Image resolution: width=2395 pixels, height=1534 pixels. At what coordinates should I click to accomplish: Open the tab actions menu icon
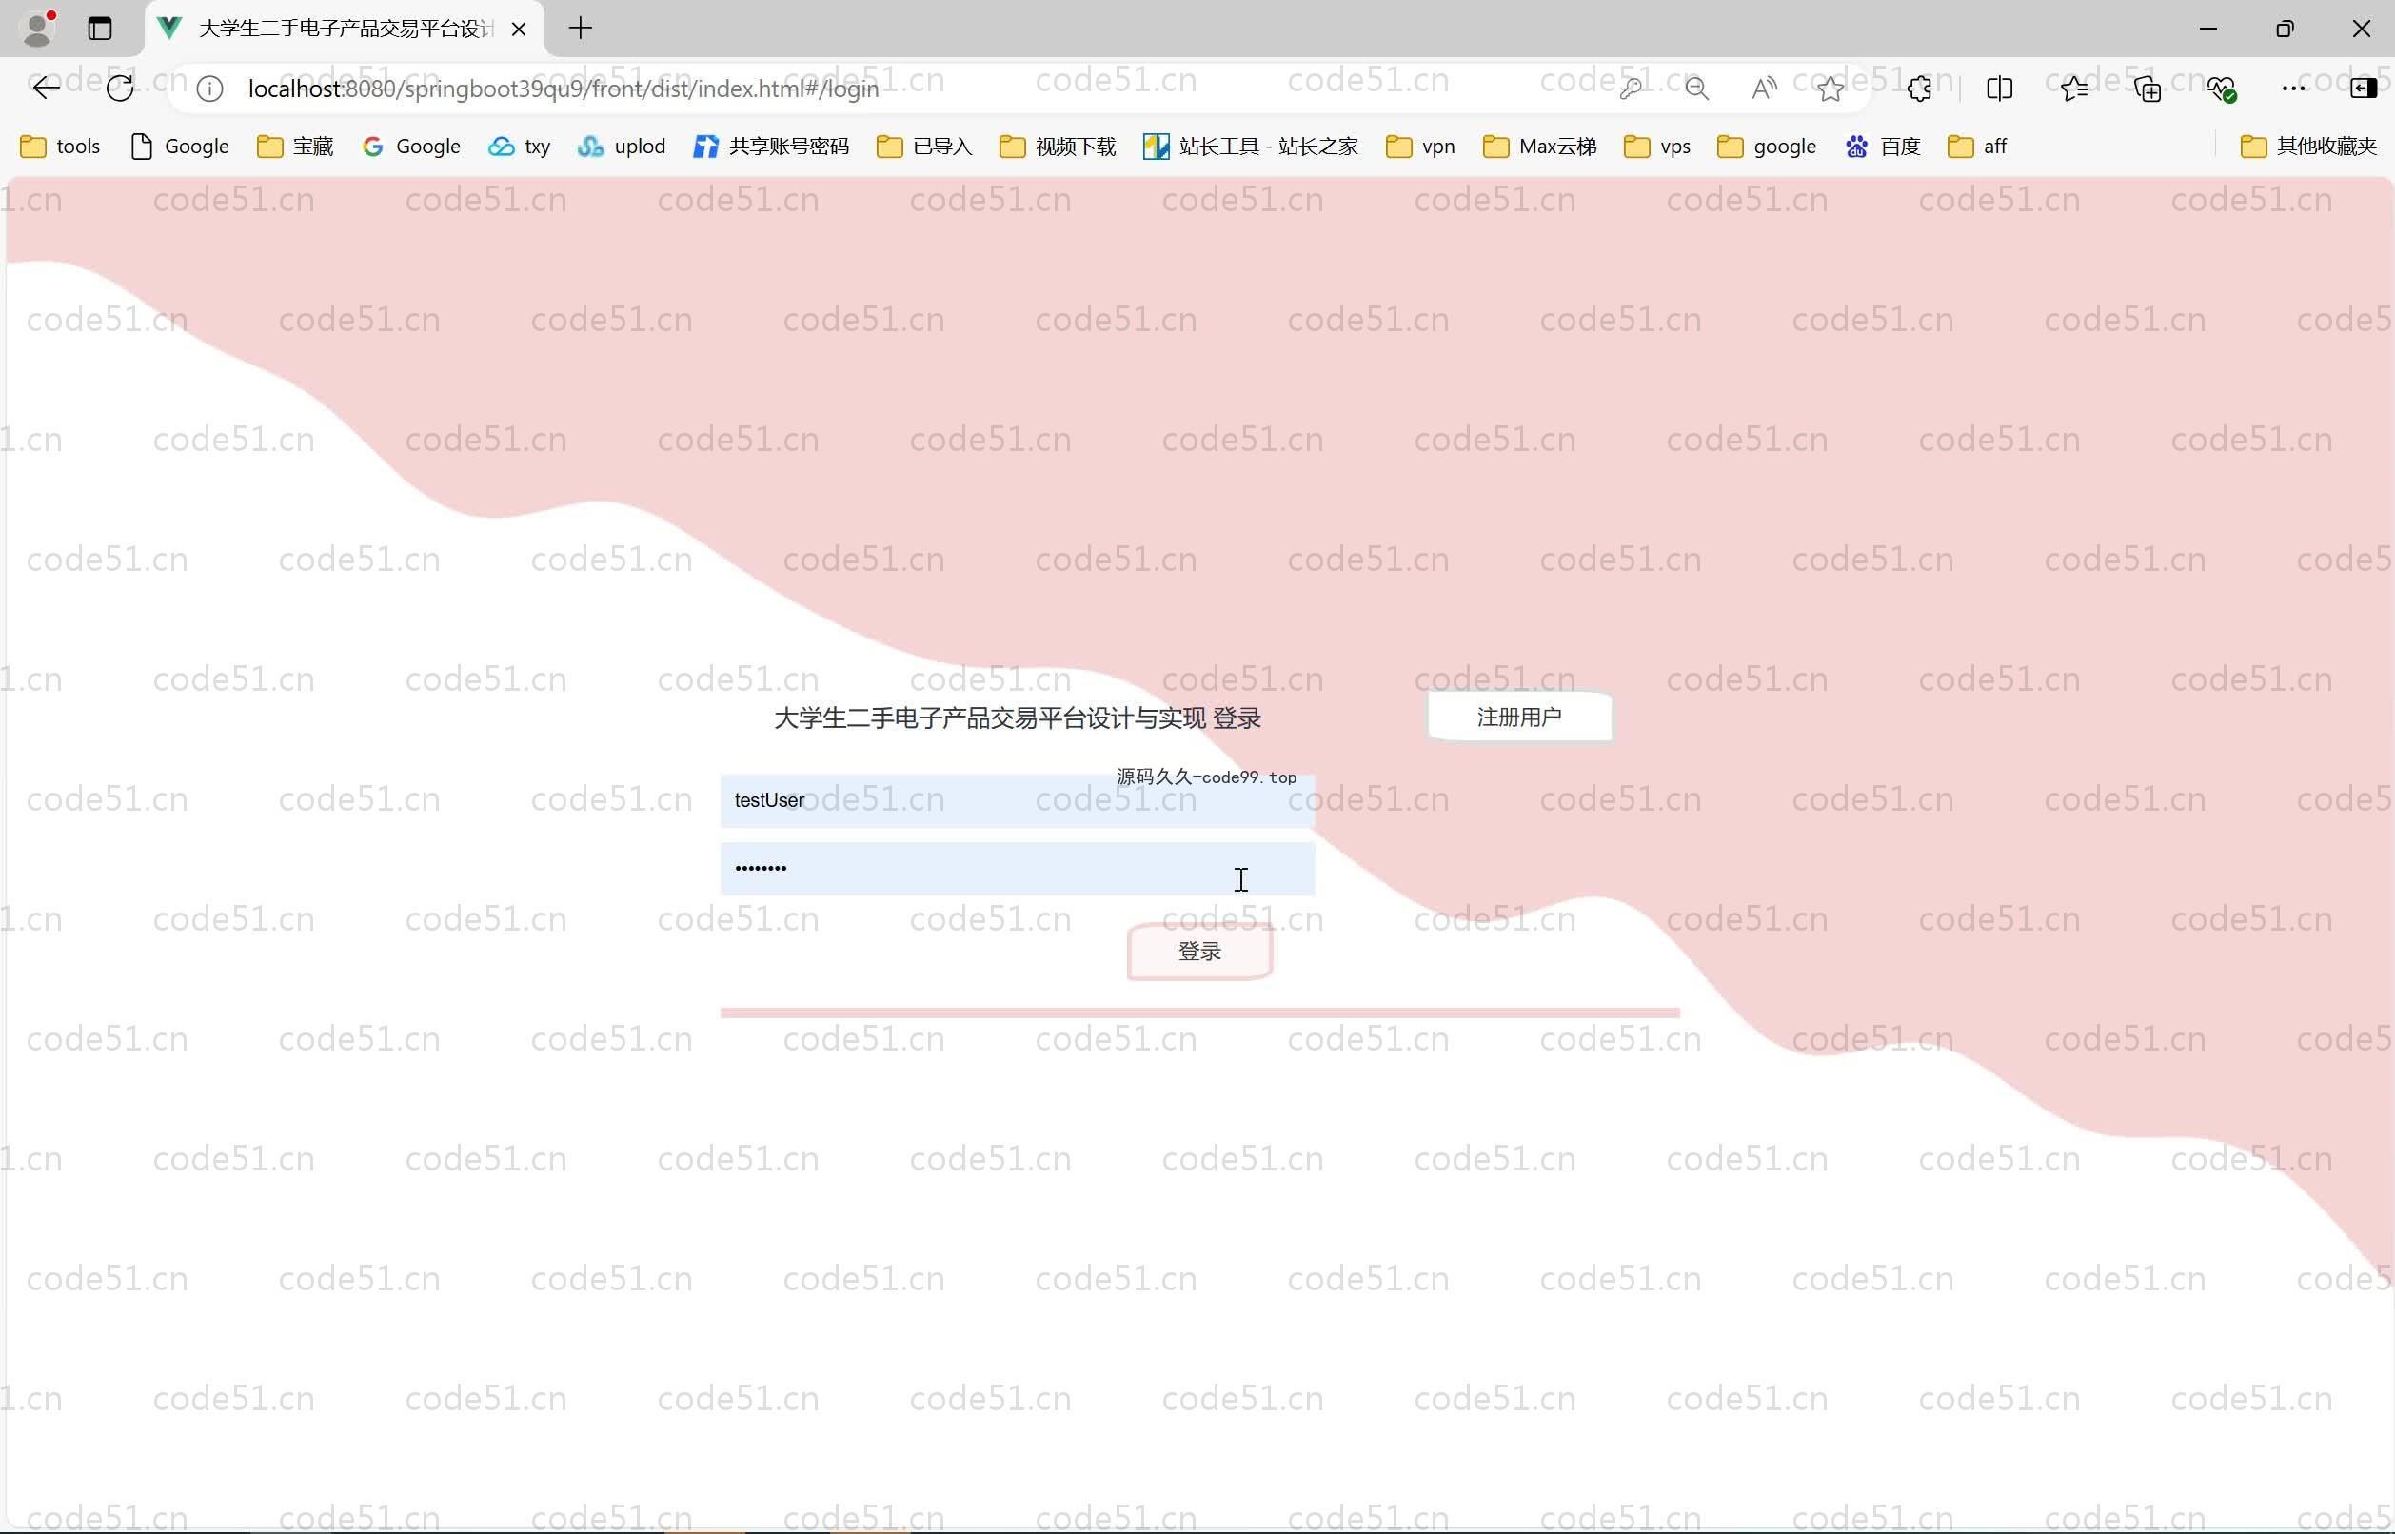pos(100,28)
